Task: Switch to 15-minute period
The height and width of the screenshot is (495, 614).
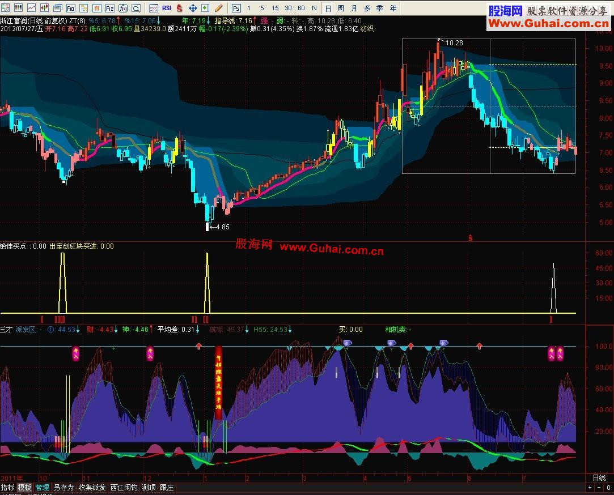Action: coord(275,8)
